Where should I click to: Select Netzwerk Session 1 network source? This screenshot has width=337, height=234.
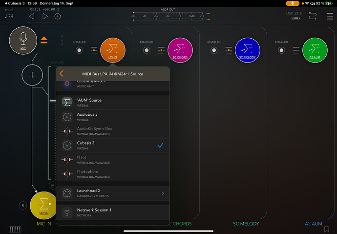pos(113,213)
